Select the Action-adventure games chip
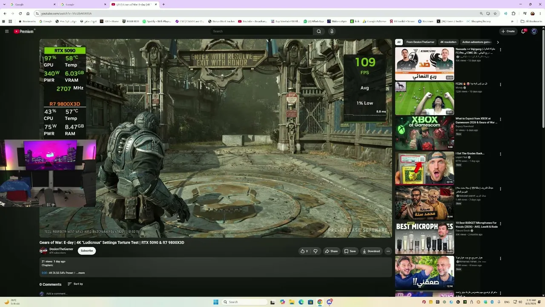Screen dimensions: 545x307 tap(476, 42)
